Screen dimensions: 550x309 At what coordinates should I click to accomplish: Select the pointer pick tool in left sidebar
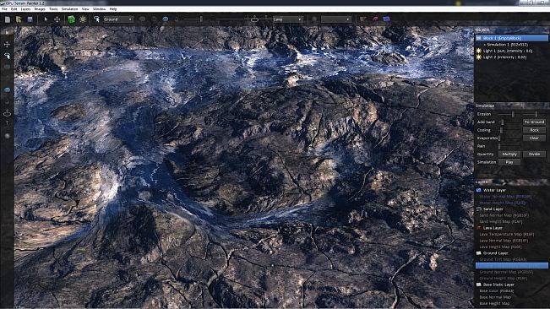7,56
